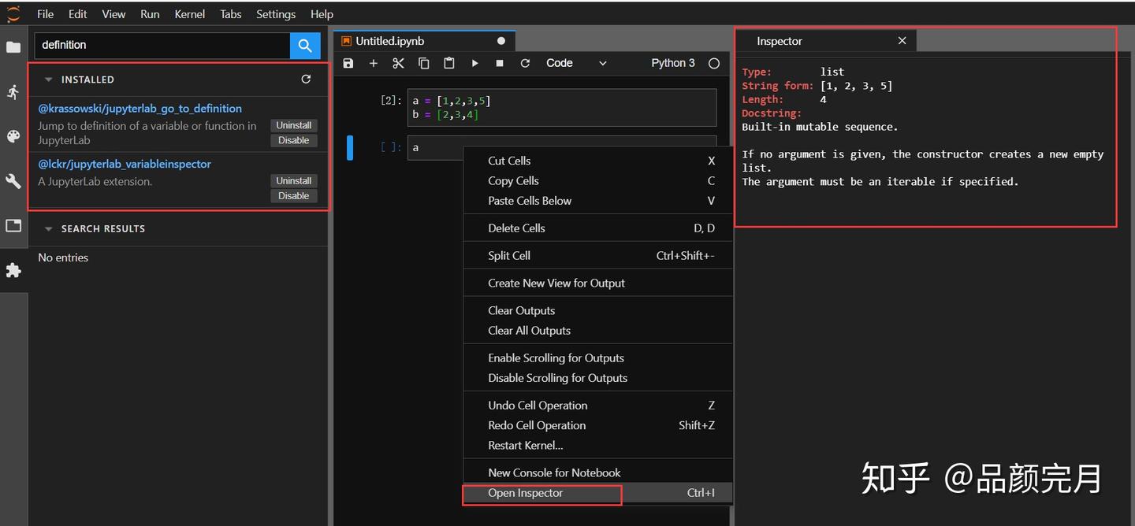Open the running kernels sidebar icon

point(13,92)
